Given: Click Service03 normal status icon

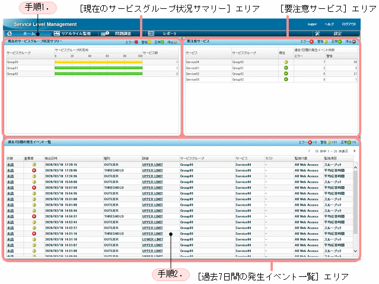Looking at the screenshot, I should [x=286, y=79].
